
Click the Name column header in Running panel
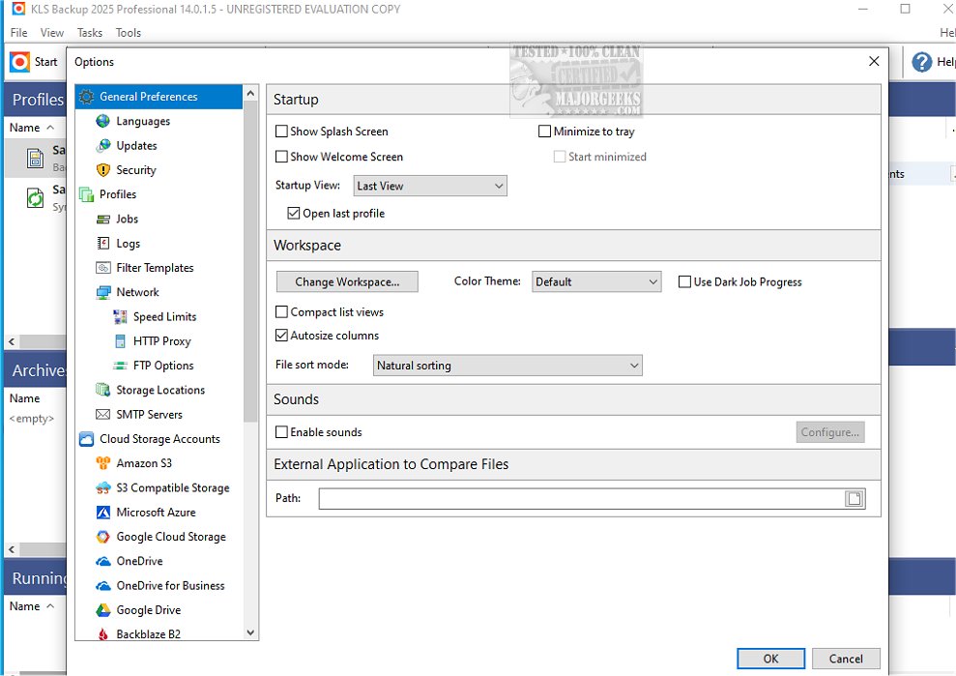(24, 606)
